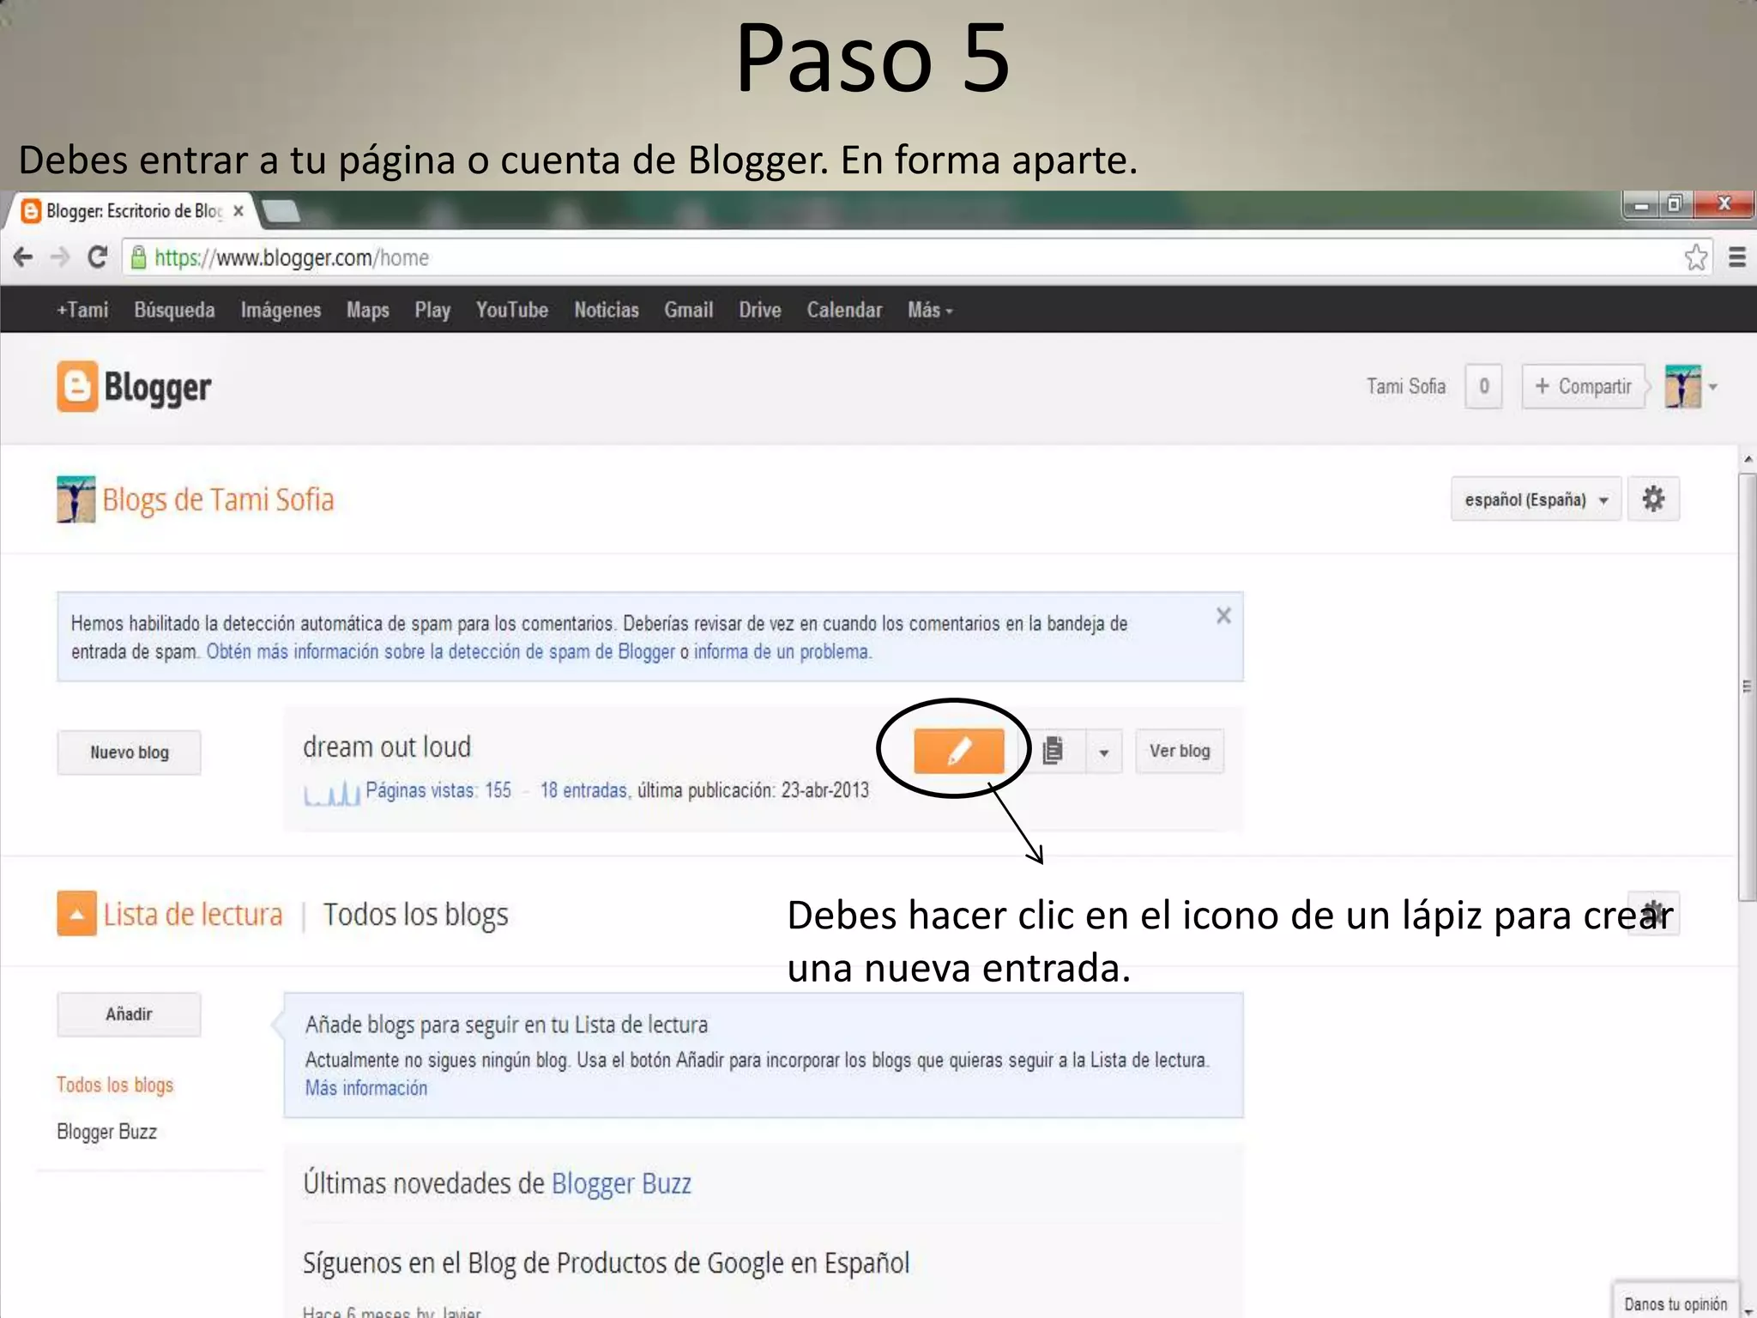Click the 18 entradas link
The height and width of the screenshot is (1318, 1757).
click(x=583, y=790)
